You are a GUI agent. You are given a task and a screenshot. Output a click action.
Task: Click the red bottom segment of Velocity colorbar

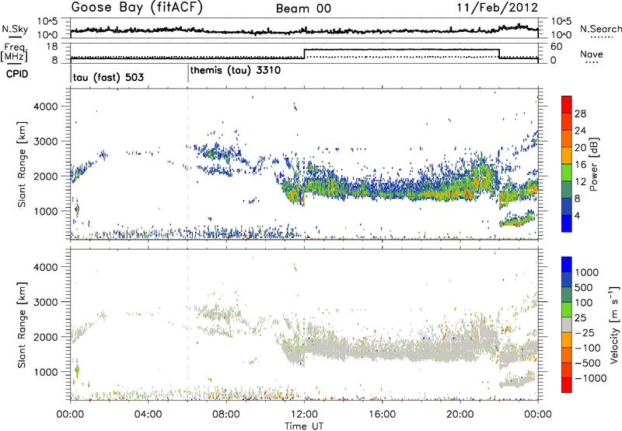[x=567, y=384]
